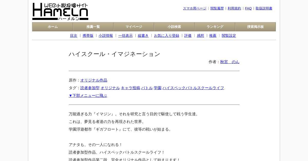This screenshot has height=161, width=308.
Task: Open the 取扱説明書 link
Action: (264, 8)
